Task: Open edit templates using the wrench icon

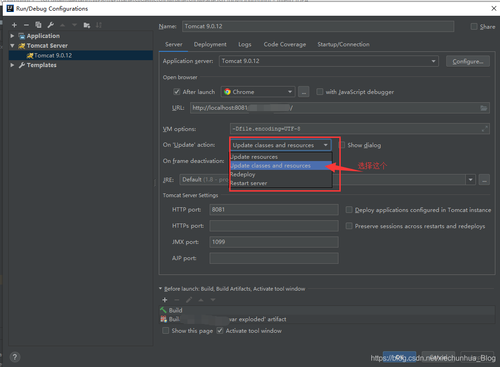Action: click(x=50, y=25)
